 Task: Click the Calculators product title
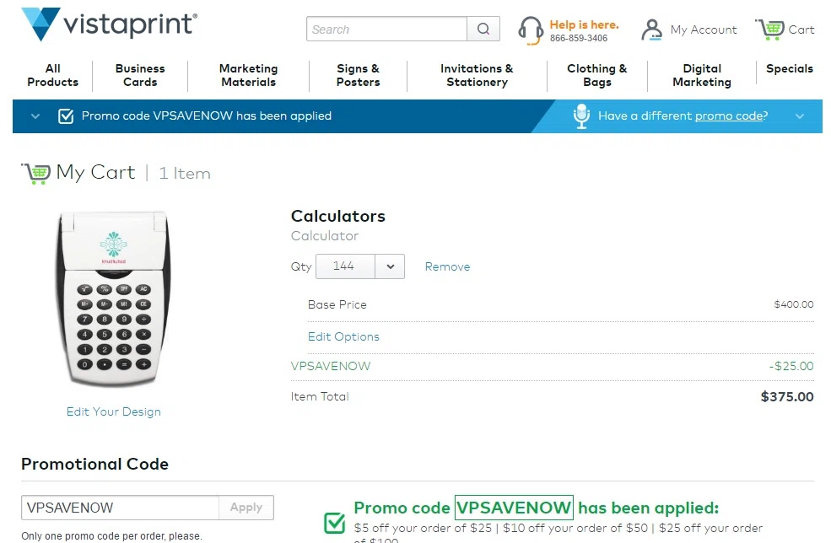click(338, 216)
